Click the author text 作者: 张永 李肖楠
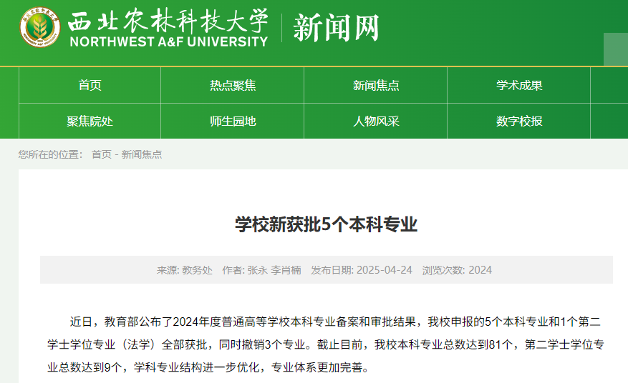This screenshot has height=383, width=628. [x=261, y=270]
